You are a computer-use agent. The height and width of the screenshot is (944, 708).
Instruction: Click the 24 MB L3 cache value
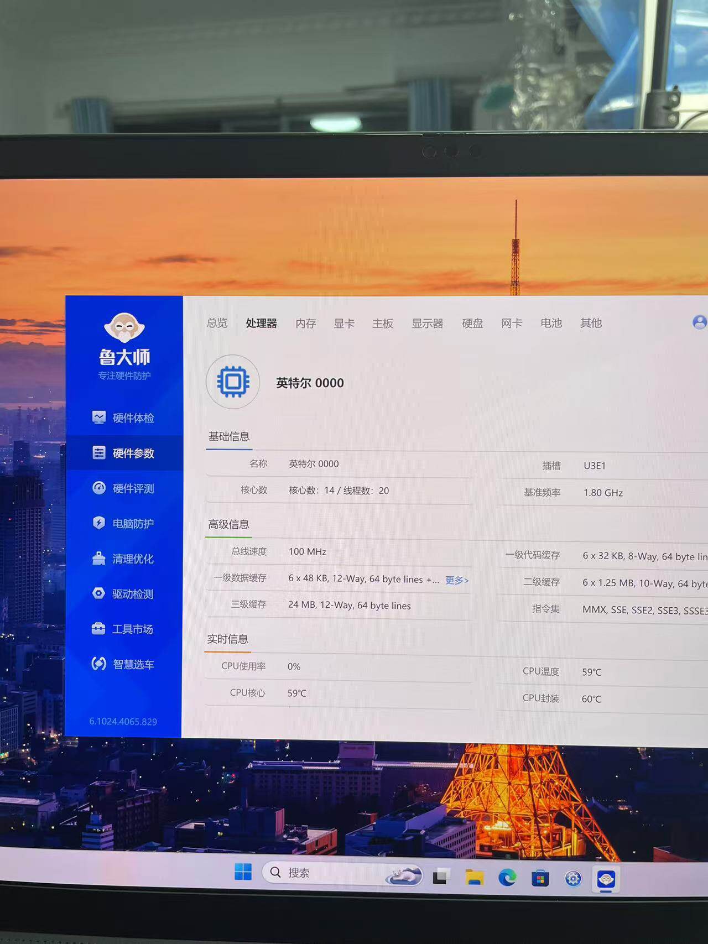(349, 606)
